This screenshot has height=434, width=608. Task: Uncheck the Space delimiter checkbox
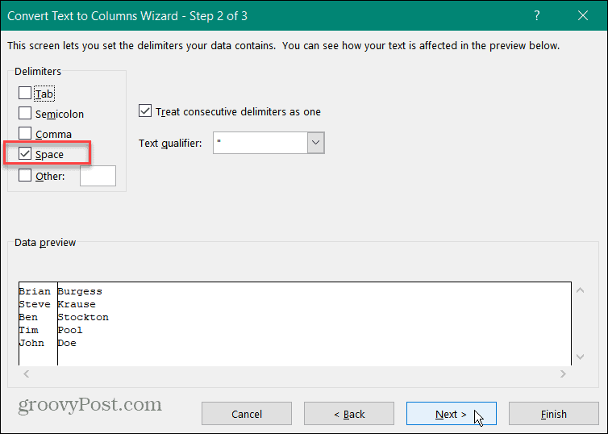coord(25,153)
